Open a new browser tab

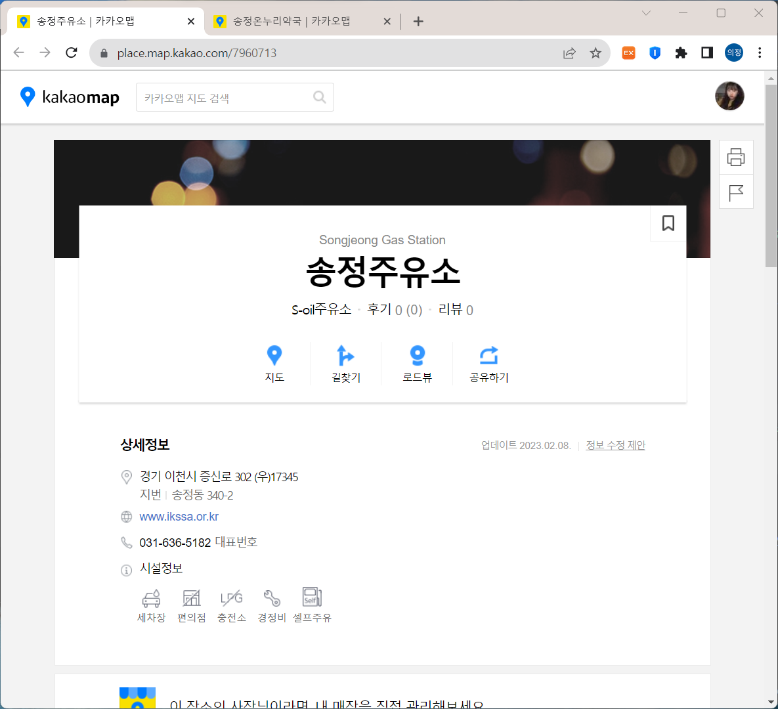[x=418, y=21]
